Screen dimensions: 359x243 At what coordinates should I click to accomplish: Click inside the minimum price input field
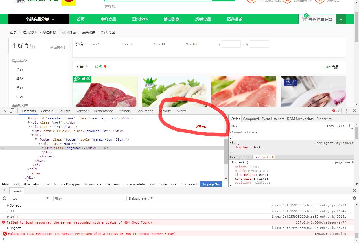pyautogui.click(x=231, y=44)
